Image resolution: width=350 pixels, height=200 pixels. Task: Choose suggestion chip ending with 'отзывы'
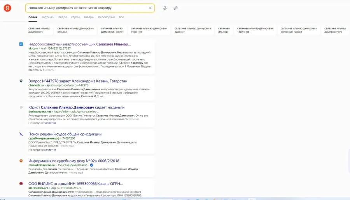tap(75, 30)
